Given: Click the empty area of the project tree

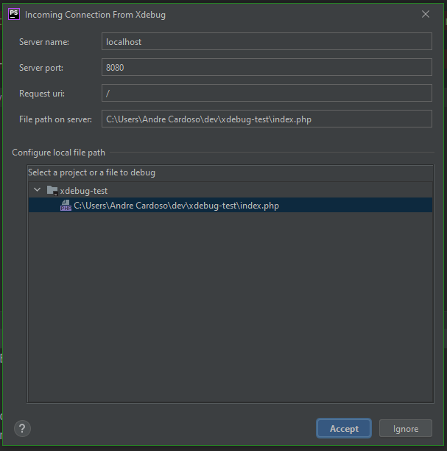Looking at the screenshot, I should (x=230, y=305).
